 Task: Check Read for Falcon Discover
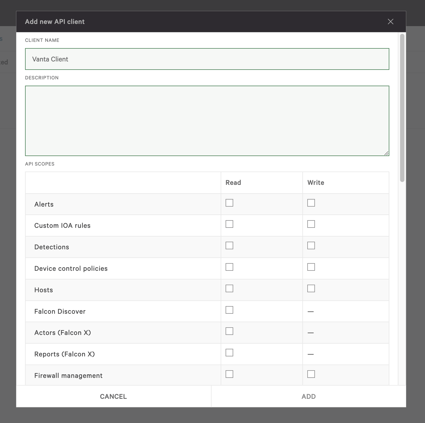tap(229, 310)
